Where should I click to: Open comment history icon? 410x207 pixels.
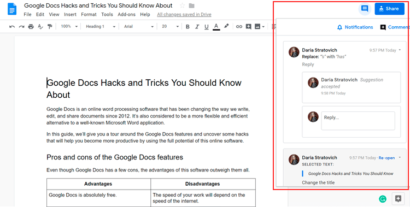(365, 9)
